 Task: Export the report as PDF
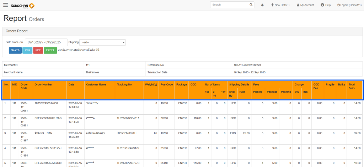point(38,50)
